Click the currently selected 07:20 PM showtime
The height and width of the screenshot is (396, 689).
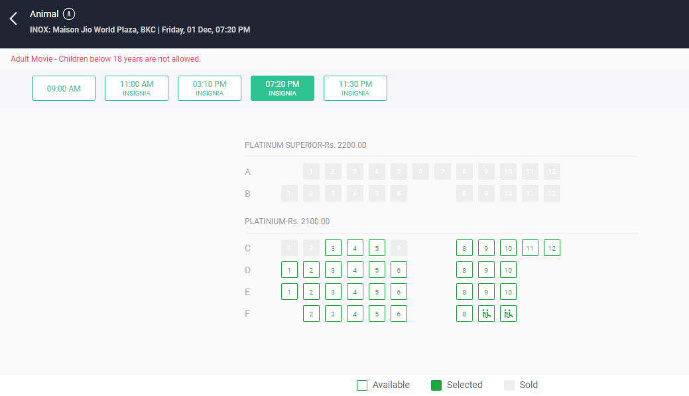point(282,88)
